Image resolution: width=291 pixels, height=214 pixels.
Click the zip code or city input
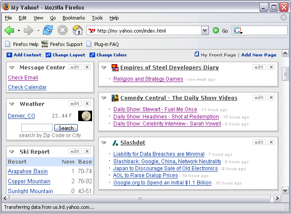[x=37, y=128]
